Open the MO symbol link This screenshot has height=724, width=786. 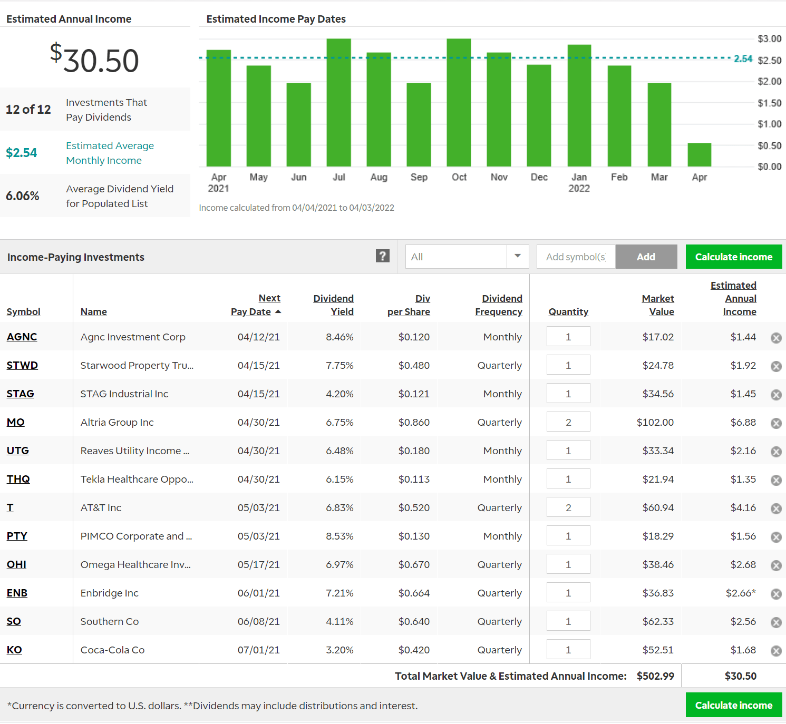click(x=15, y=422)
